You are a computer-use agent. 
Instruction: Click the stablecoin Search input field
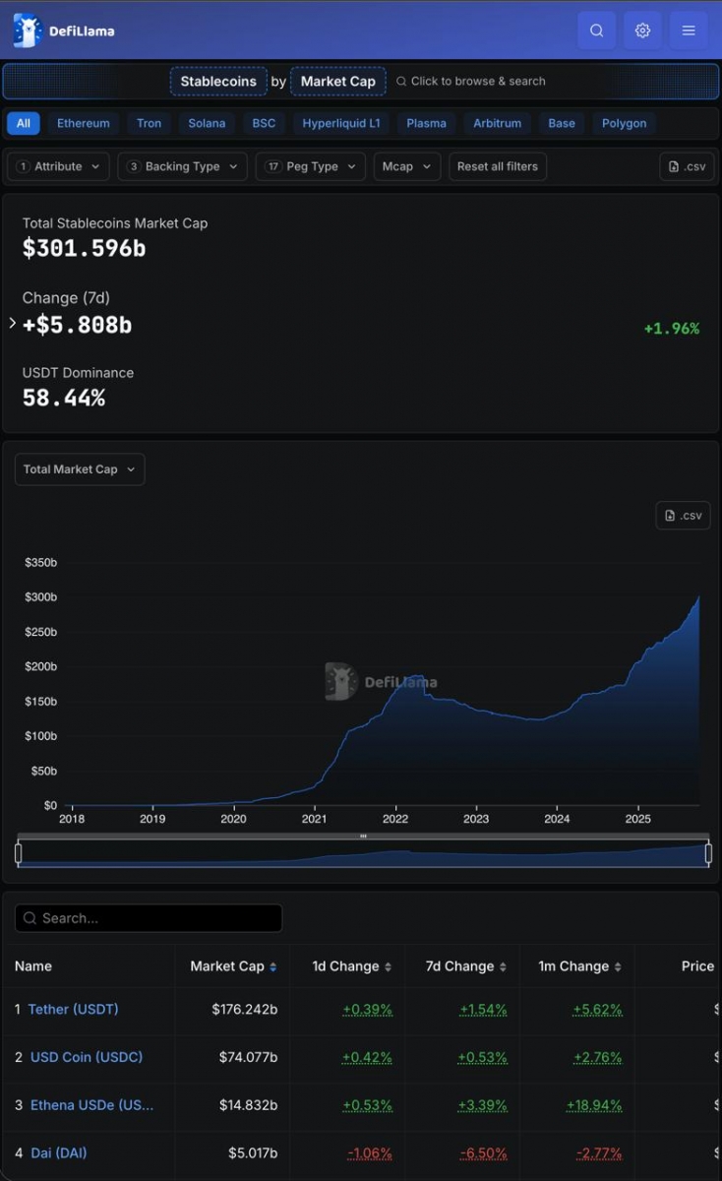coord(149,918)
